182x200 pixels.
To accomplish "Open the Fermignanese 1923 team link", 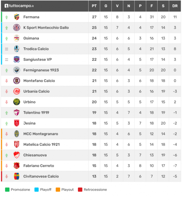I will pos(41,70).
